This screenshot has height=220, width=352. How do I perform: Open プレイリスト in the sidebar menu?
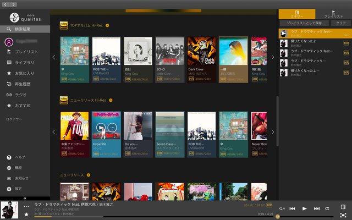click(26, 52)
